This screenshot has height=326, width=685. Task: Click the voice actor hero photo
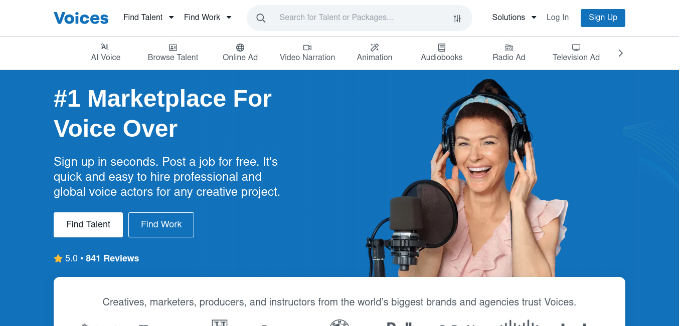tap(468, 178)
